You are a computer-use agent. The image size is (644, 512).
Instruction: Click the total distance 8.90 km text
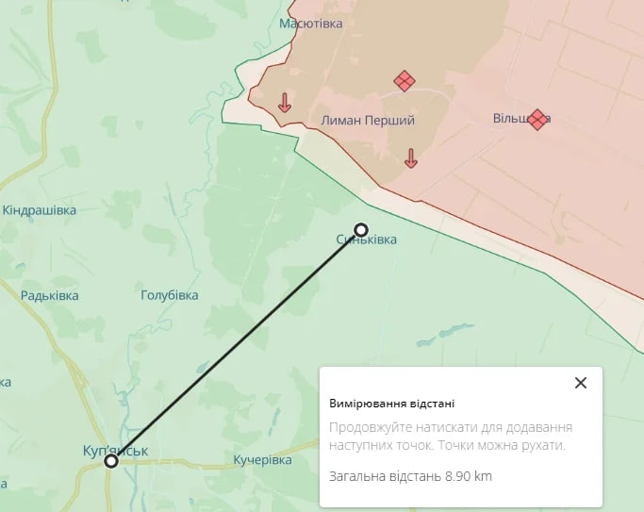point(410,476)
